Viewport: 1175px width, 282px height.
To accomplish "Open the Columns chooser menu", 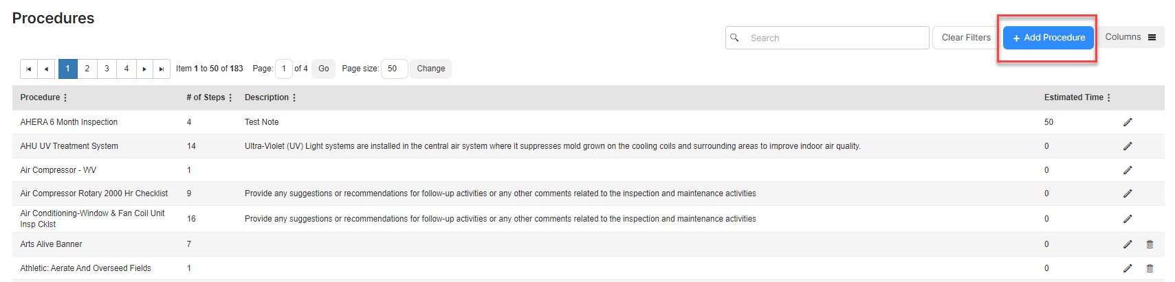I will (x=1130, y=37).
